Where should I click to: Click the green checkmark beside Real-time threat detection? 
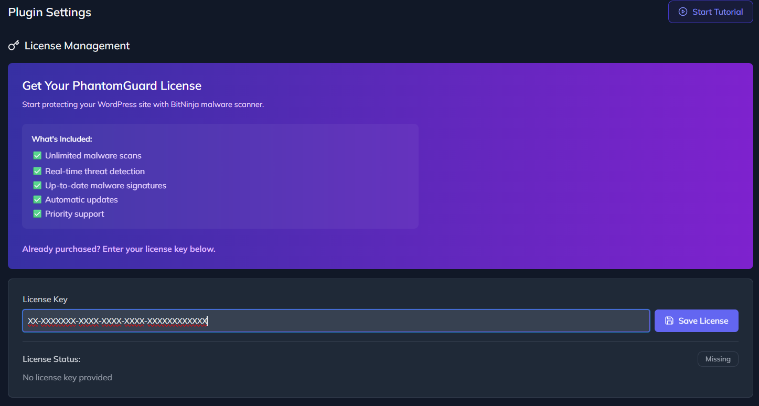pyautogui.click(x=37, y=171)
